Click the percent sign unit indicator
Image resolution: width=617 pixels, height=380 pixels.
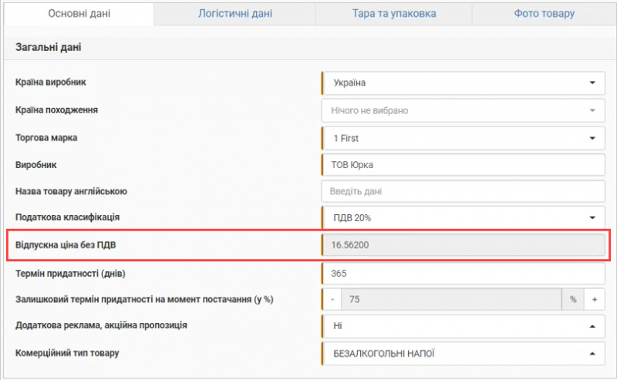click(573, 300)
